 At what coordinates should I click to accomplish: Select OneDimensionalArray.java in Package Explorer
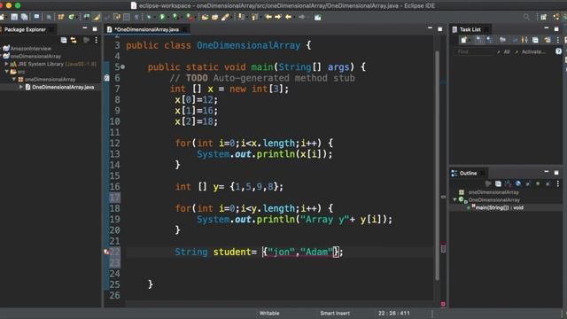63,87
